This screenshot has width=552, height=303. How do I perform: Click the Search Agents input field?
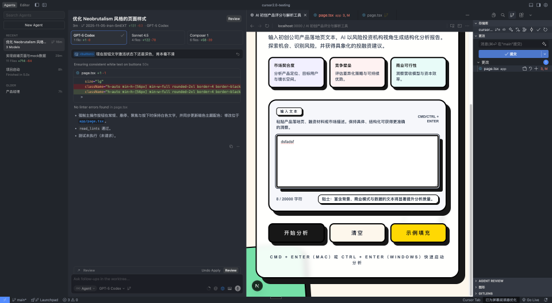(33, 15)
